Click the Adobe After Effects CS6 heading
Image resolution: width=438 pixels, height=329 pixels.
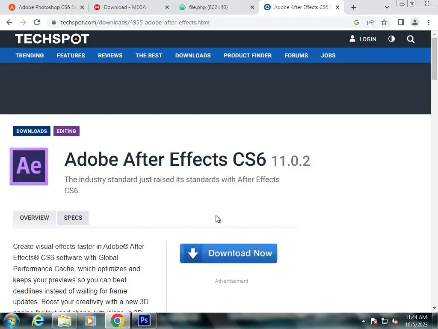pyautogui.click(x=165, y=159)
